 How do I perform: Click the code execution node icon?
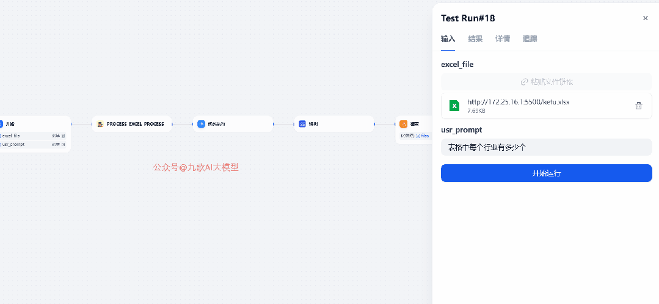coord(201,124)
